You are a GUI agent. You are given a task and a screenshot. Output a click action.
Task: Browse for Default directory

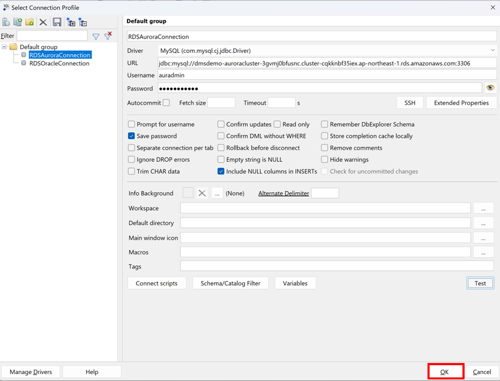pyautogui.click(x=484, y=223)
